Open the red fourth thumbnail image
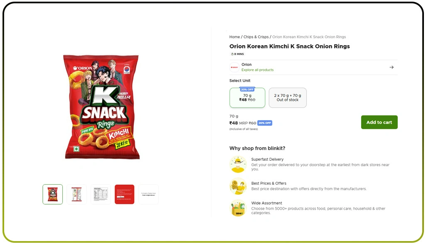The height and width of the screenshot is (244, 426). click(125, 194)
